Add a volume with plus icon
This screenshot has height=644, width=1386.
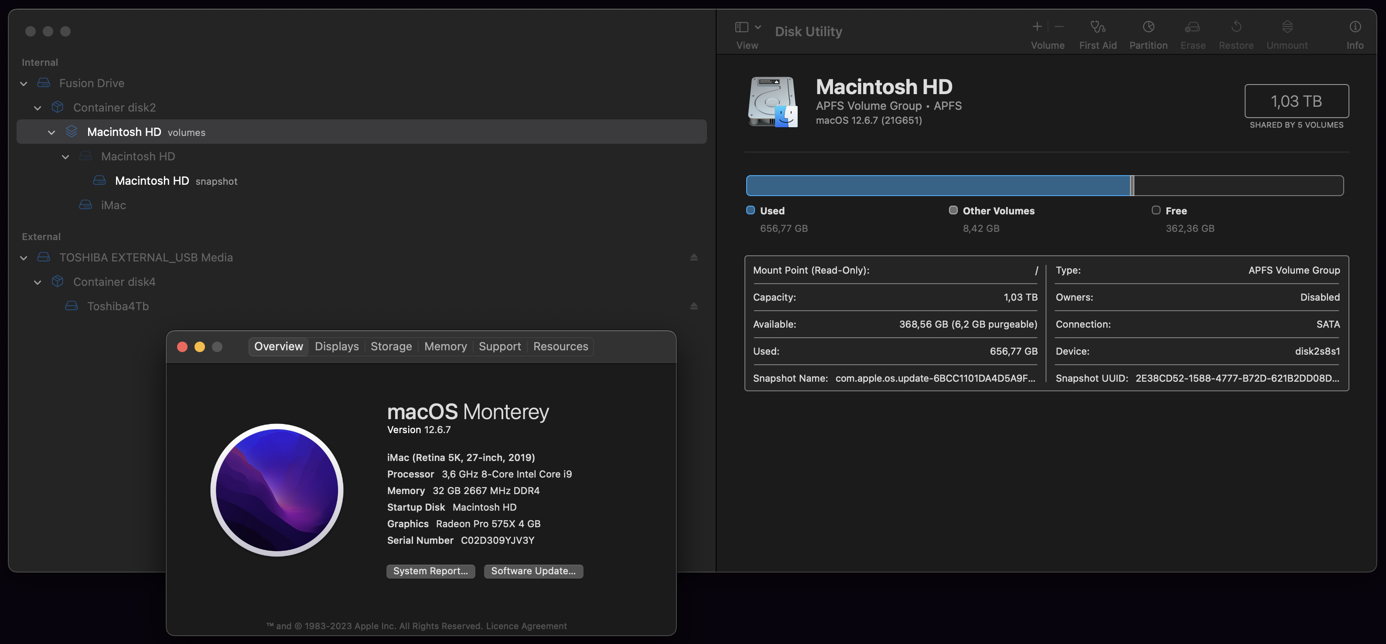1037,26
